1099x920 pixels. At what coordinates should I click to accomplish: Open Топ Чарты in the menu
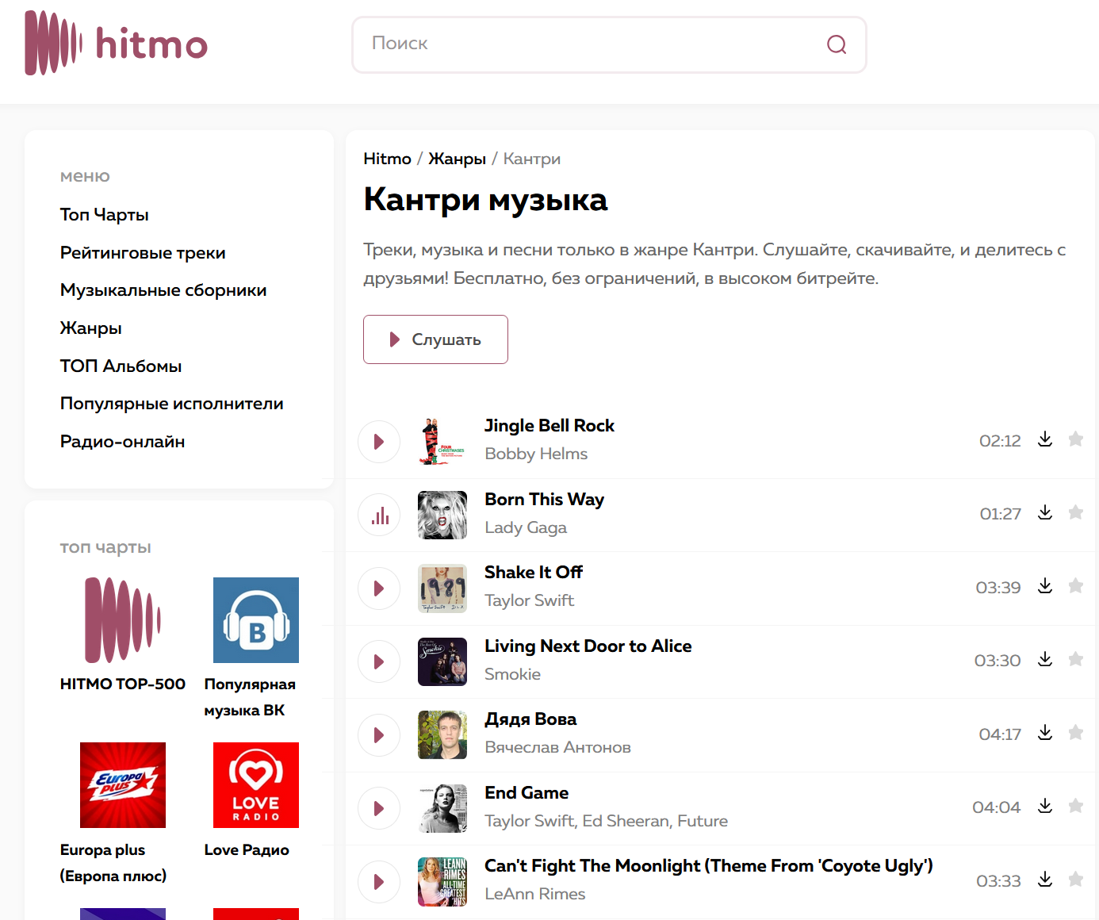pyautogui.click(x=105, y=215)
